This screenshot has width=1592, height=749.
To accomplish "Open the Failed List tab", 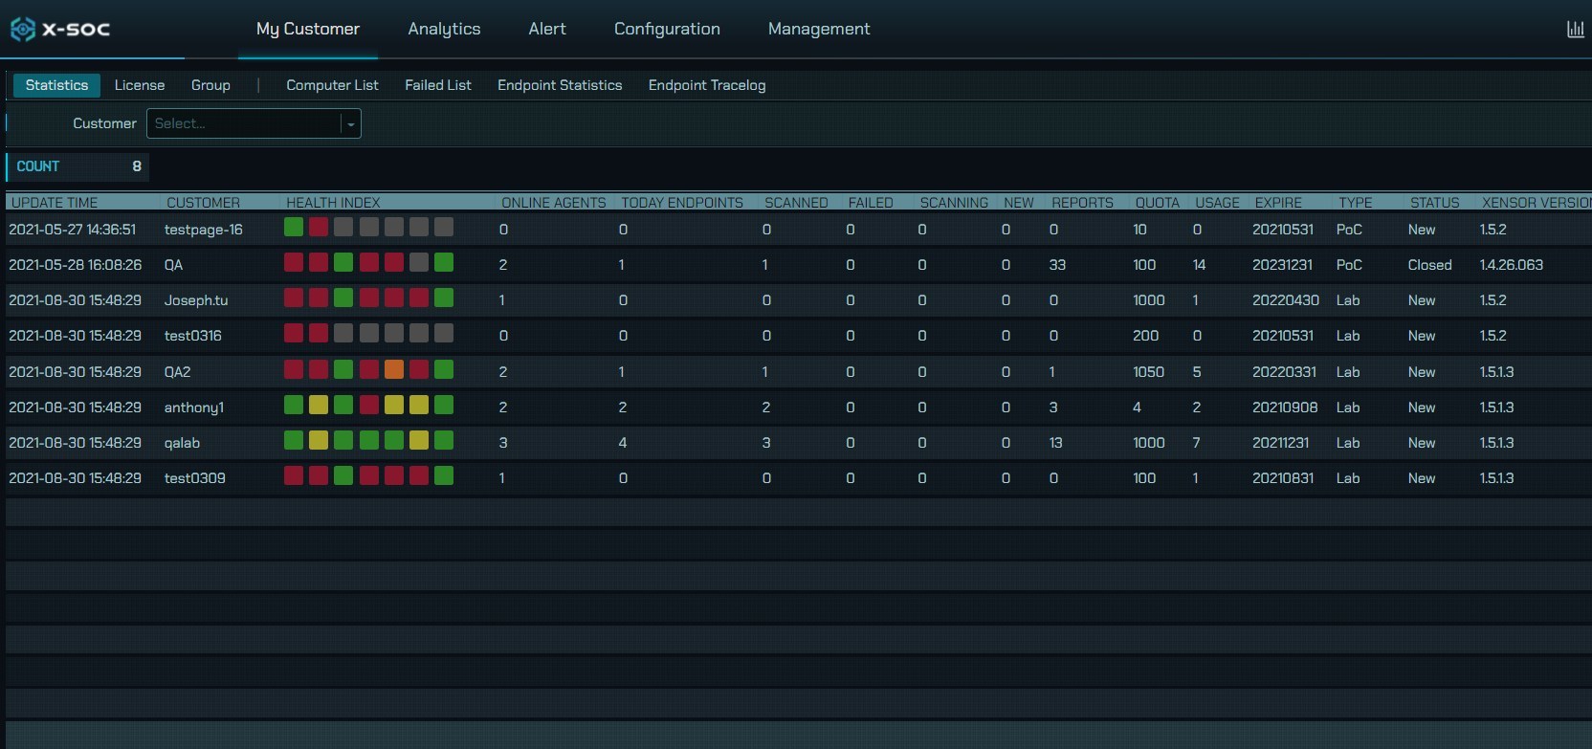I will tap(437, 85).
